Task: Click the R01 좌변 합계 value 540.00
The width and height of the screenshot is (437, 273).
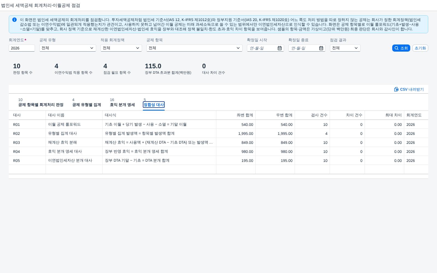Action: click(247, 124)
